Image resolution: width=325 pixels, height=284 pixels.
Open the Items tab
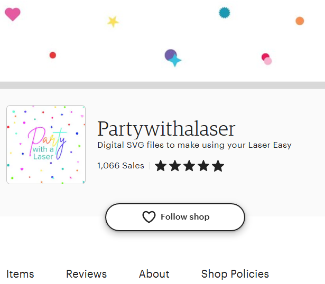click(x=20, y=274)
